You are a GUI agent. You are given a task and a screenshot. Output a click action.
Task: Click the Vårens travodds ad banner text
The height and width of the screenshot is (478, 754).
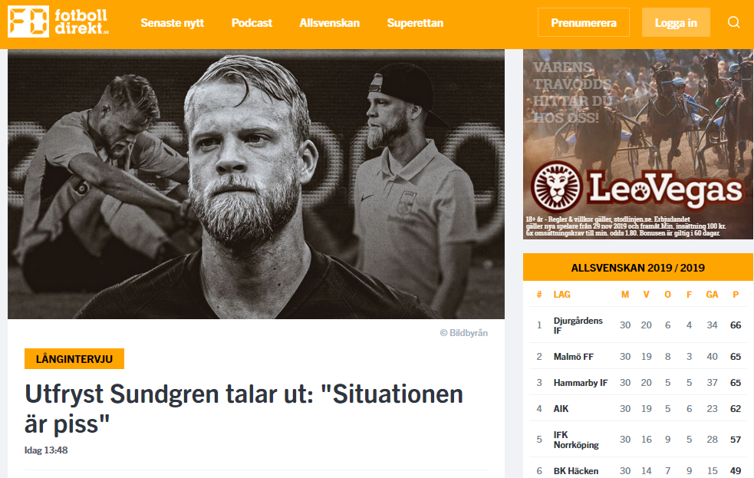(572, 92)
